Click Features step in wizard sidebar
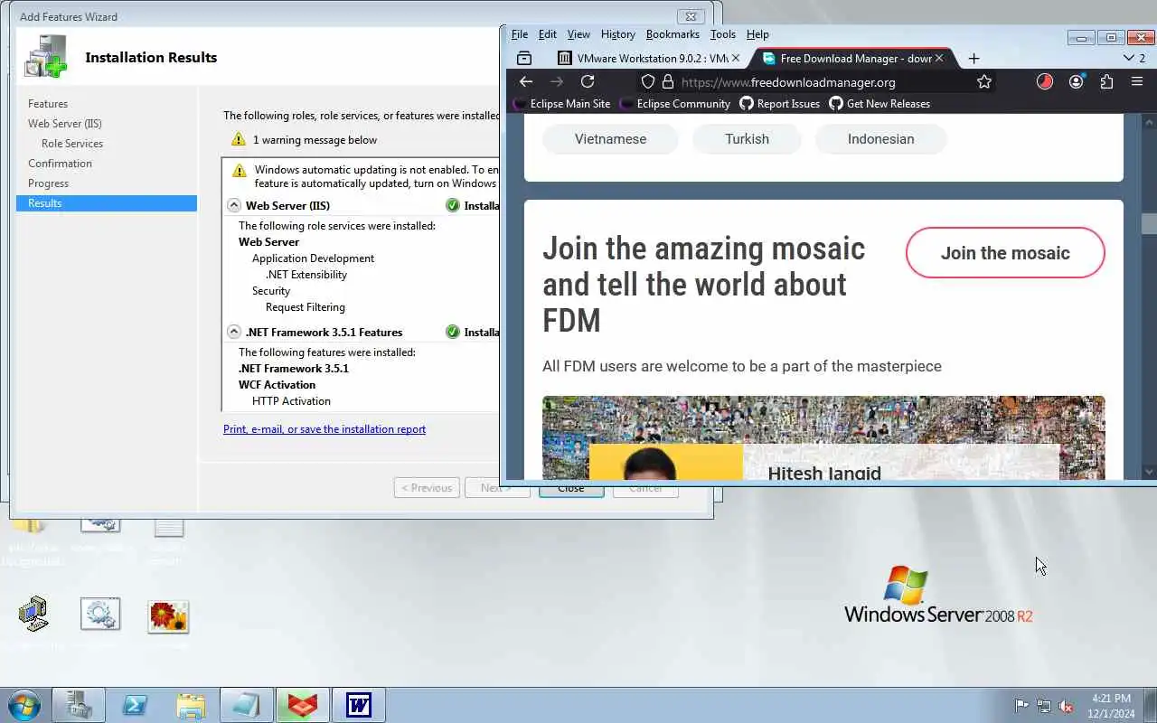Image resolution: width=1157 pixels, height=723 pixels. pyautogui.click(x=48, y=104)
